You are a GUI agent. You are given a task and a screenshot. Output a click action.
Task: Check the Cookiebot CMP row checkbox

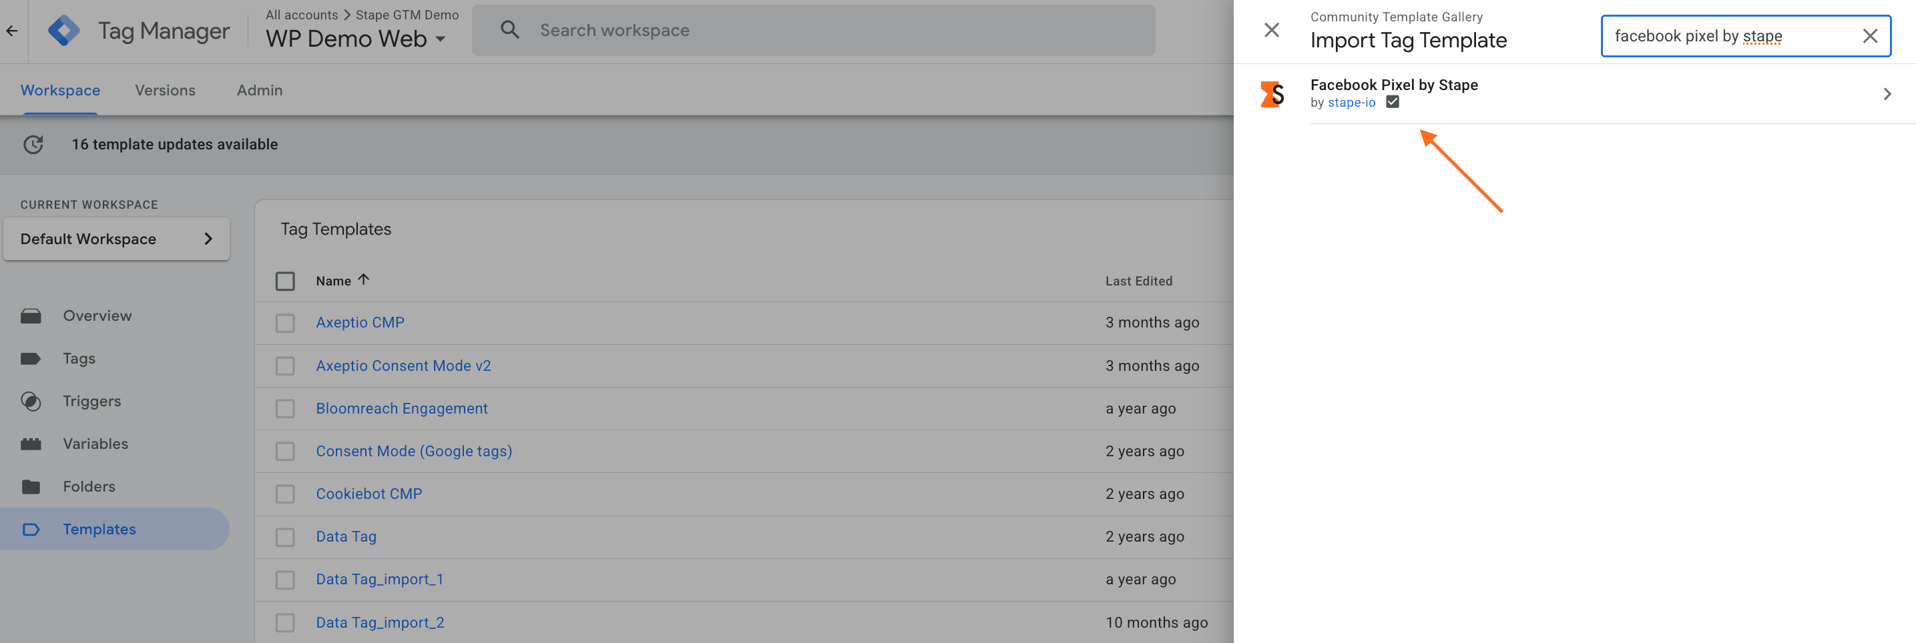(x=285, y=494)
